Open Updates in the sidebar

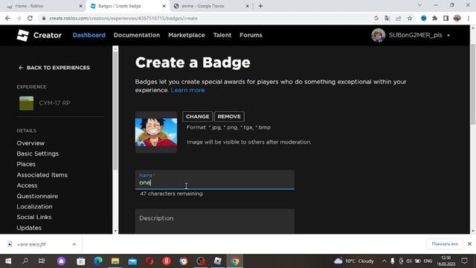pos(29,228)
